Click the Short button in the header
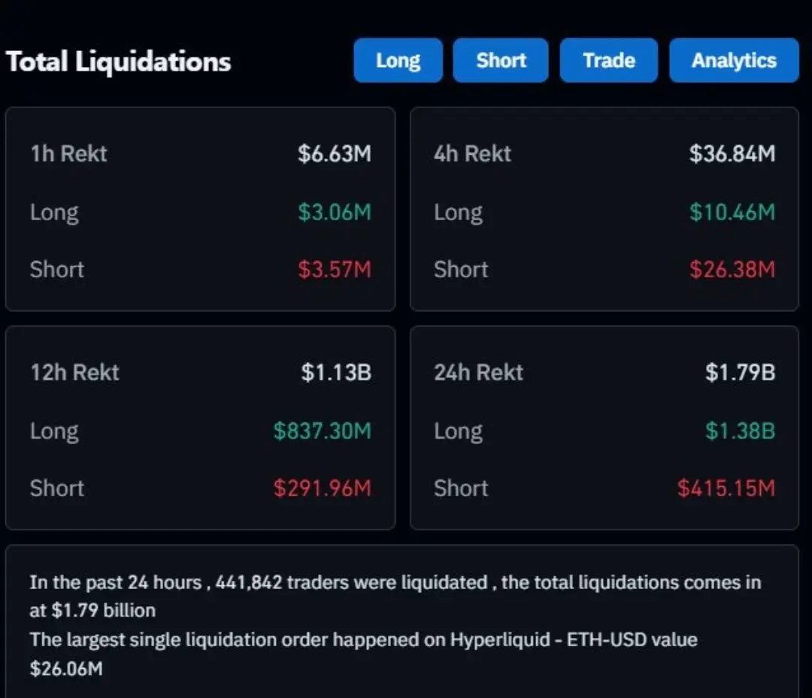Image resolution: width=812 pixels, height=698 pixels. point(501,60)
